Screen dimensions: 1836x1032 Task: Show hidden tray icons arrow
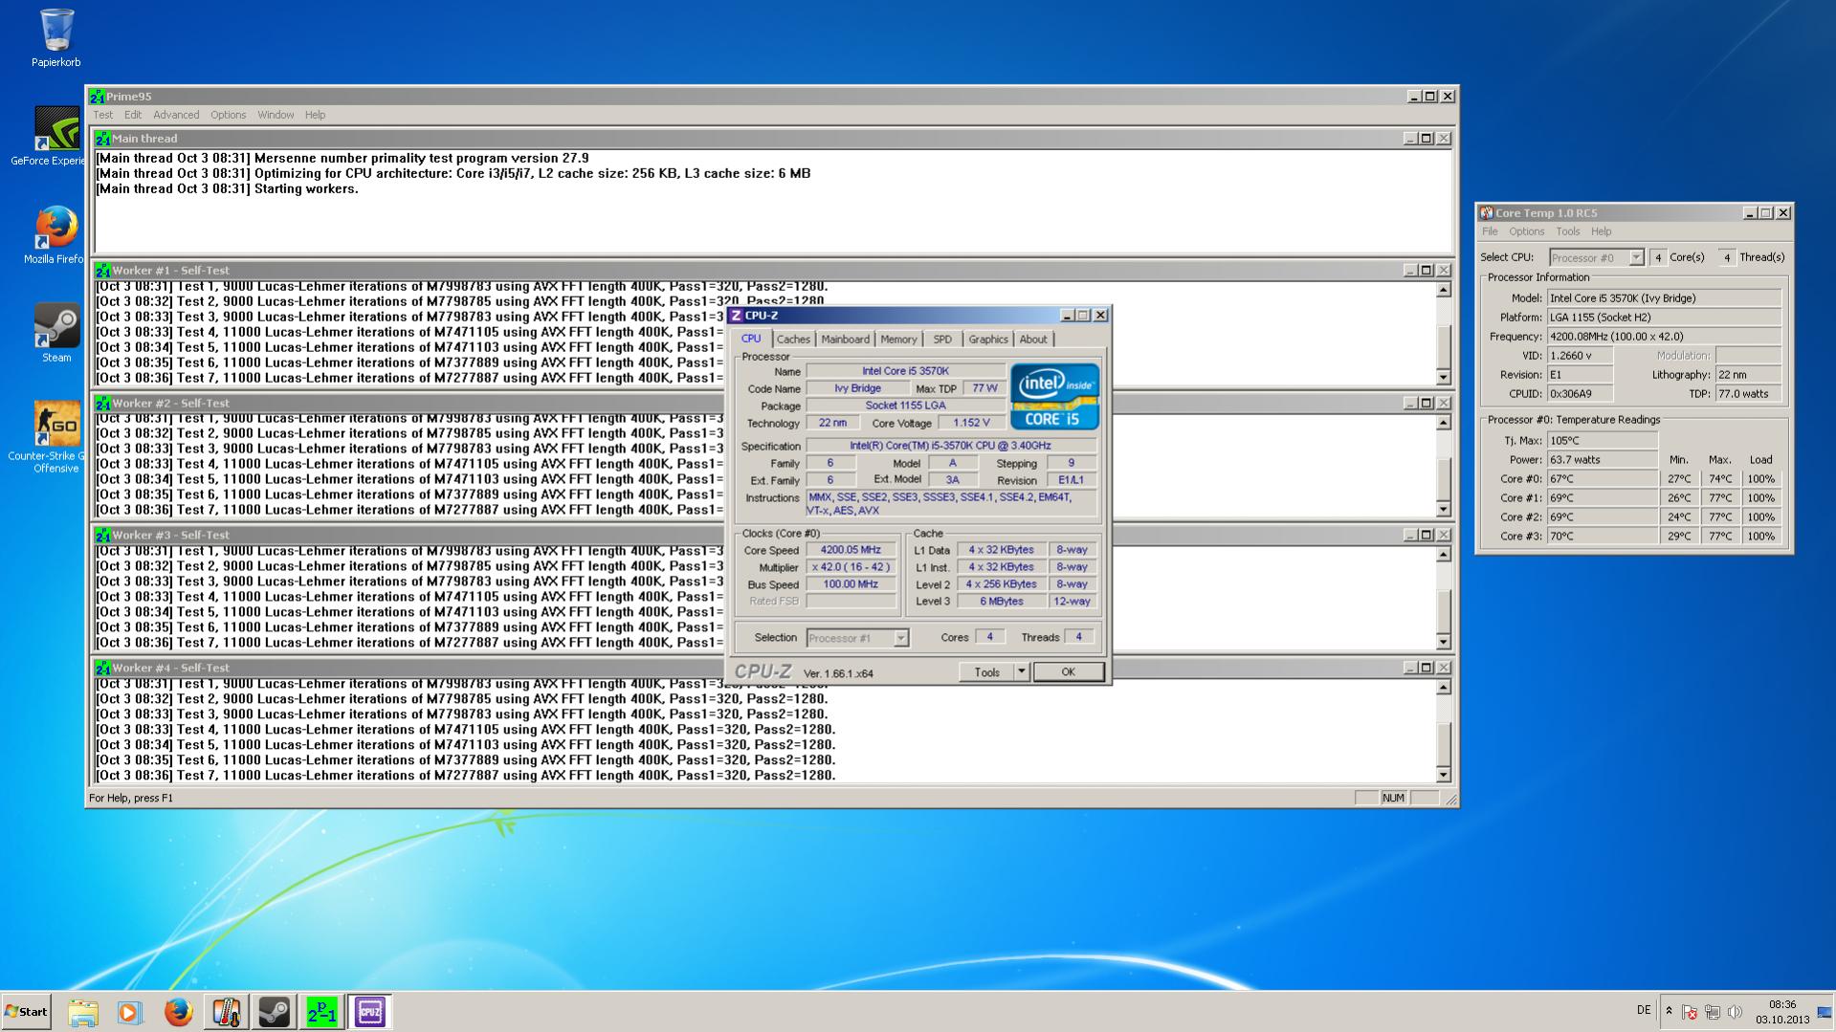(x=1669, y=1012)
